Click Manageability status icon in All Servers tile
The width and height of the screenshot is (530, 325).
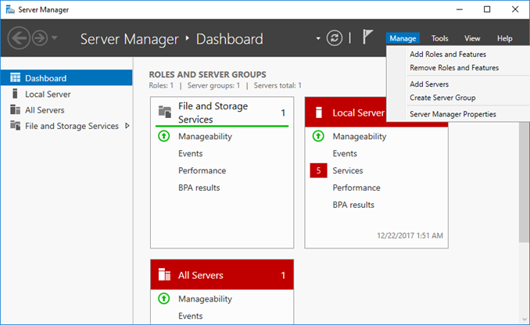(x=164, y=298)
